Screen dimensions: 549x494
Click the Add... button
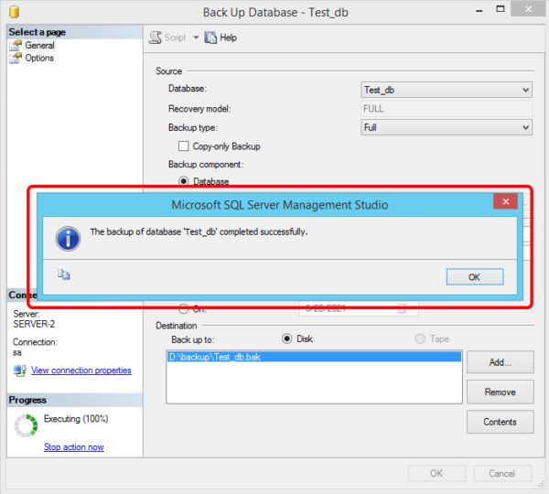click(x=500, y=362)
